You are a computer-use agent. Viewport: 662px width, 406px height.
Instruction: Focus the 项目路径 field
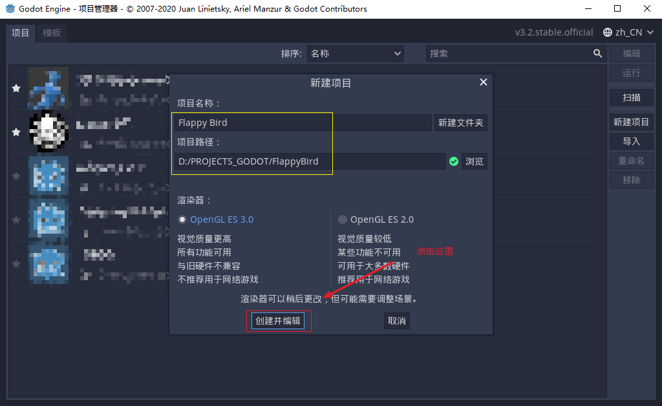pyautogui.click(x=310, y=161)
